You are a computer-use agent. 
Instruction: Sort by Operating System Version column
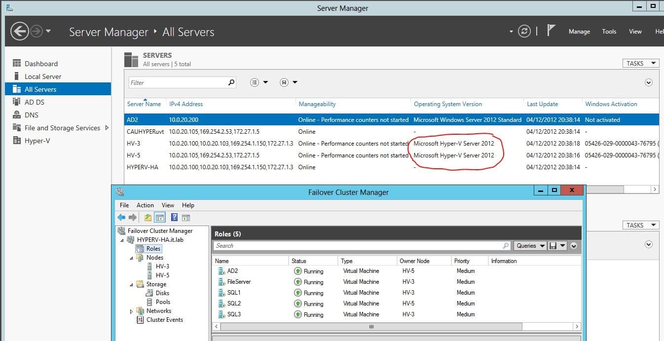coord(448,104)
